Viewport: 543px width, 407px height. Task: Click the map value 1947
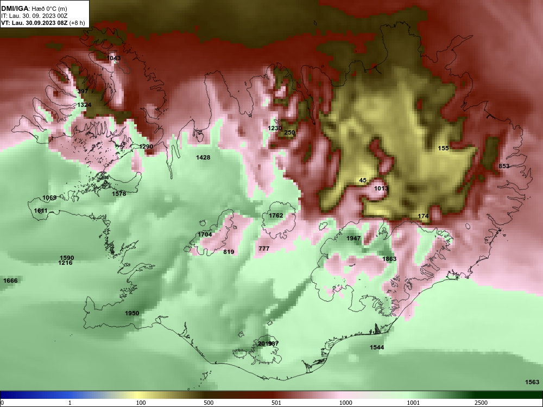(353, 238)
